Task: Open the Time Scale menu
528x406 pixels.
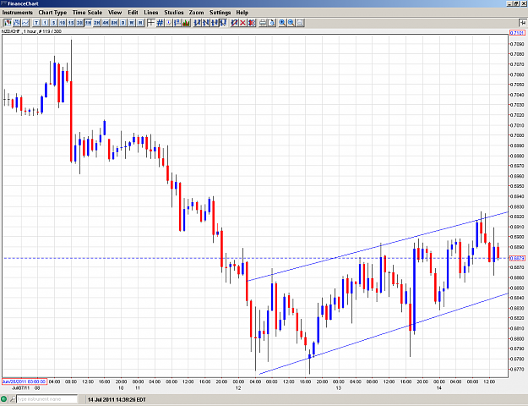Action: pos(87,13)
